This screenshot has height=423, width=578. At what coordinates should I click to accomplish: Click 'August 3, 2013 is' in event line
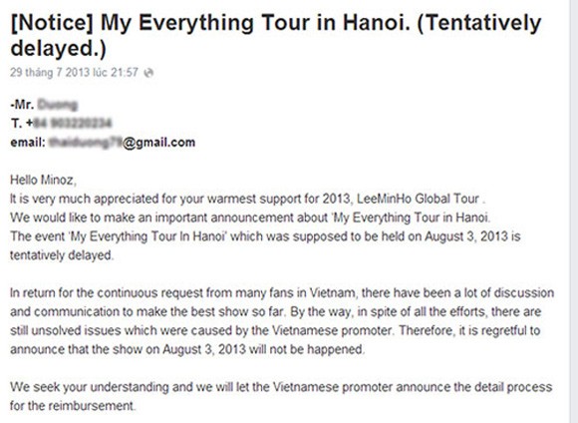click(472, 236)
